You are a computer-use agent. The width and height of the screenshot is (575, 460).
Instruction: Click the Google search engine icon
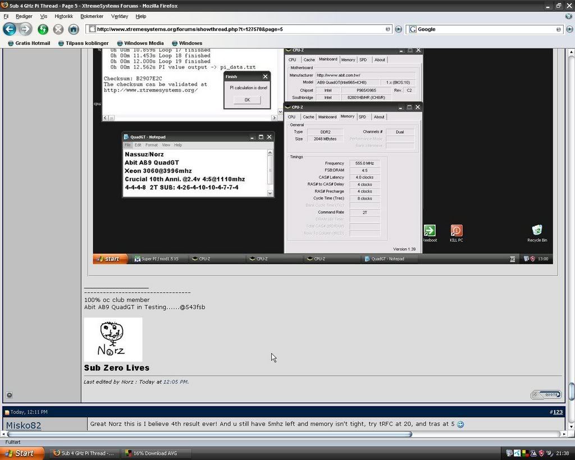[413, 29]
